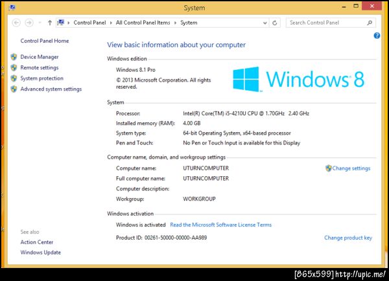This screenshot has width=389, height=281.
Task: Maximize the System window
Action: pyautogui.click(x=356, y=6)
